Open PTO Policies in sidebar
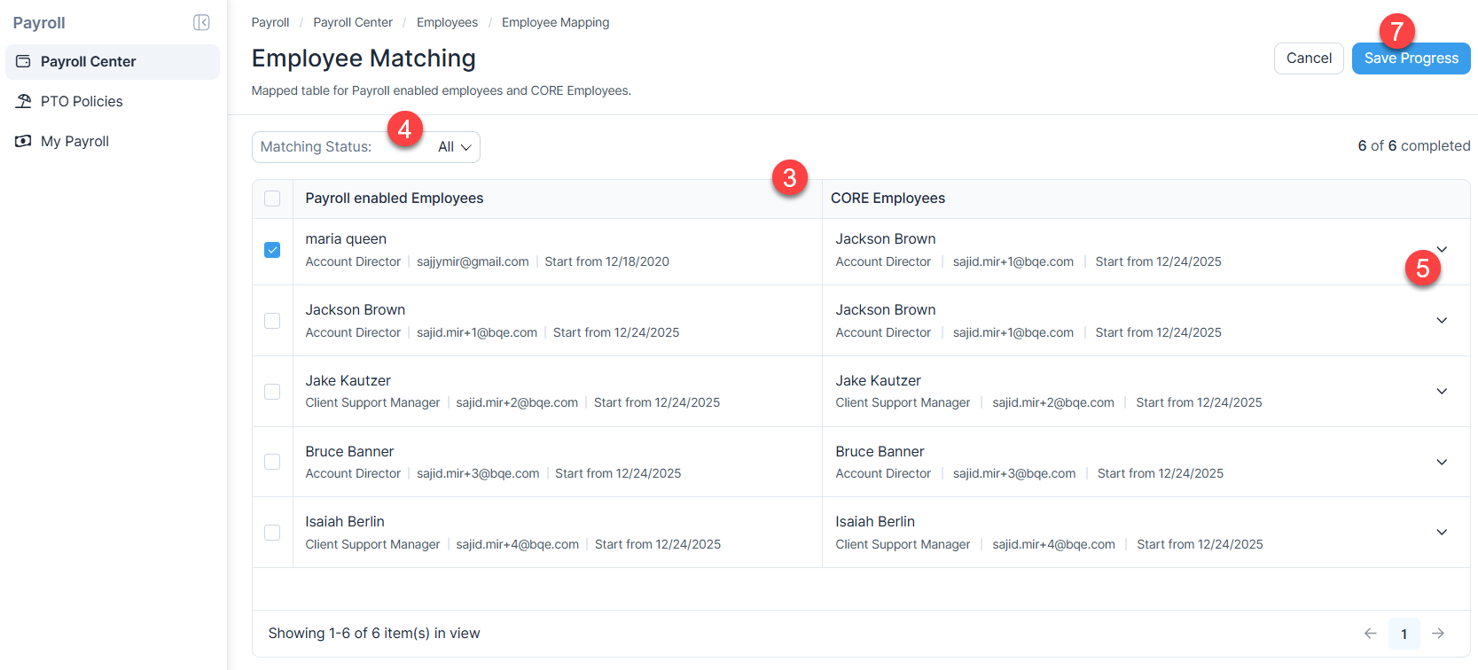Screen dimensions: 1478x670 coord(82,101)
